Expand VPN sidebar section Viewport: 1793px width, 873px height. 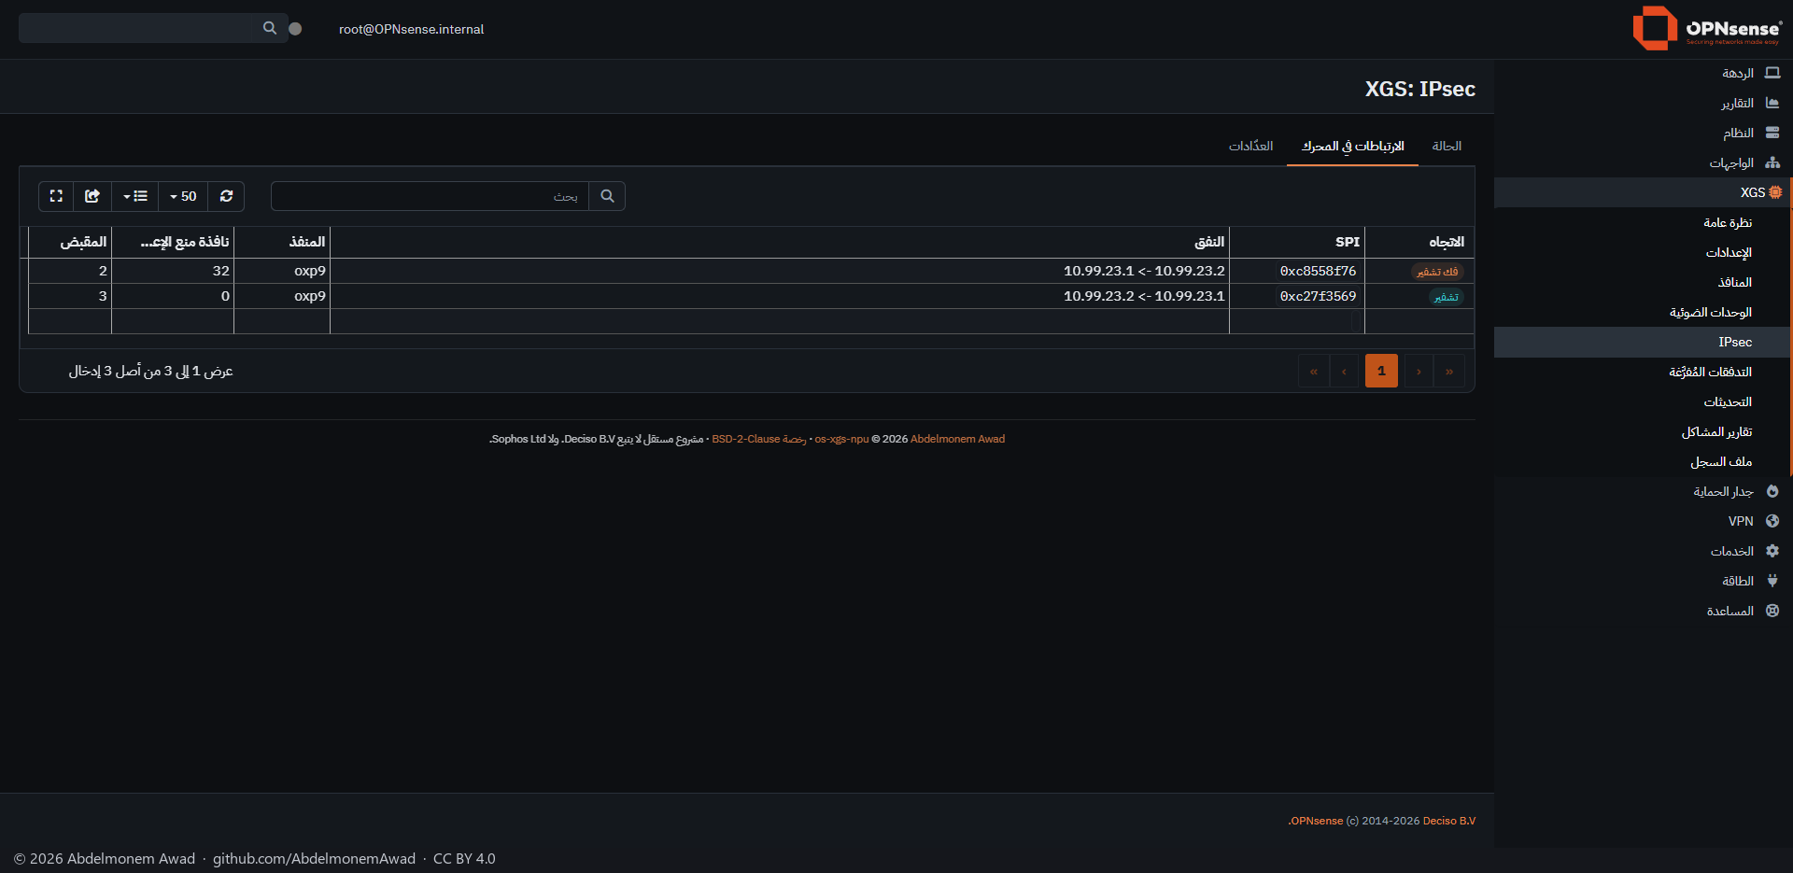(1644, 521)
